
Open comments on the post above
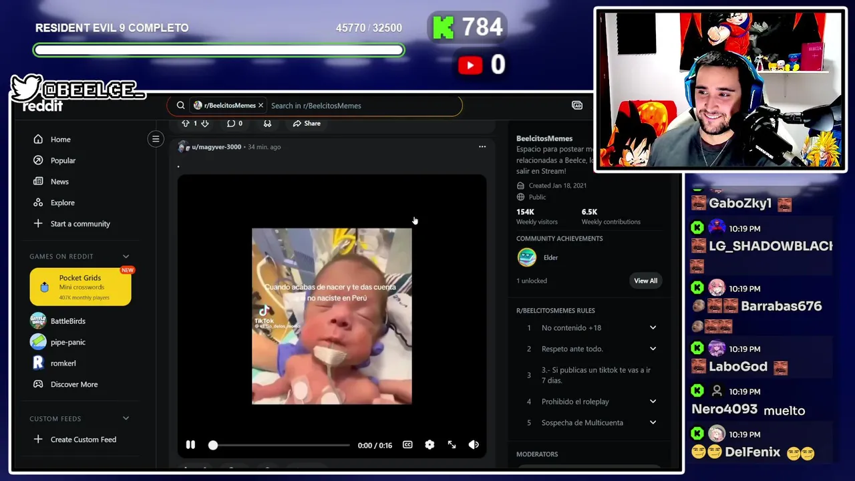point(234,124)
